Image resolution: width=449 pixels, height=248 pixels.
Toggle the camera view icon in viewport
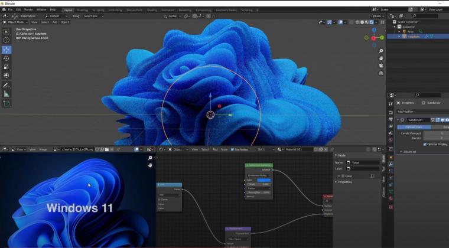381,66
